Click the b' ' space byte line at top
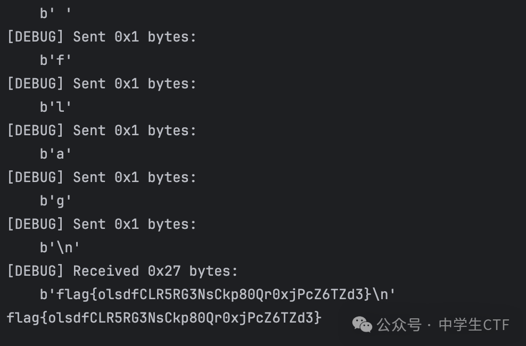Screen dimensions: 526x346 [x=56, y=13]
